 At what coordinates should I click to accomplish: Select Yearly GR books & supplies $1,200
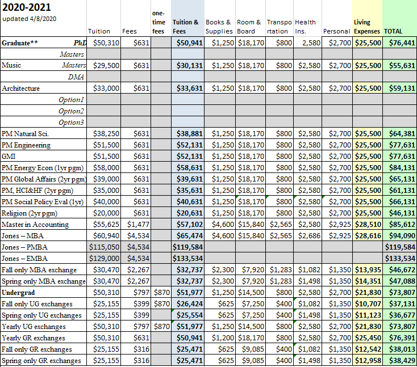point(223,338)
